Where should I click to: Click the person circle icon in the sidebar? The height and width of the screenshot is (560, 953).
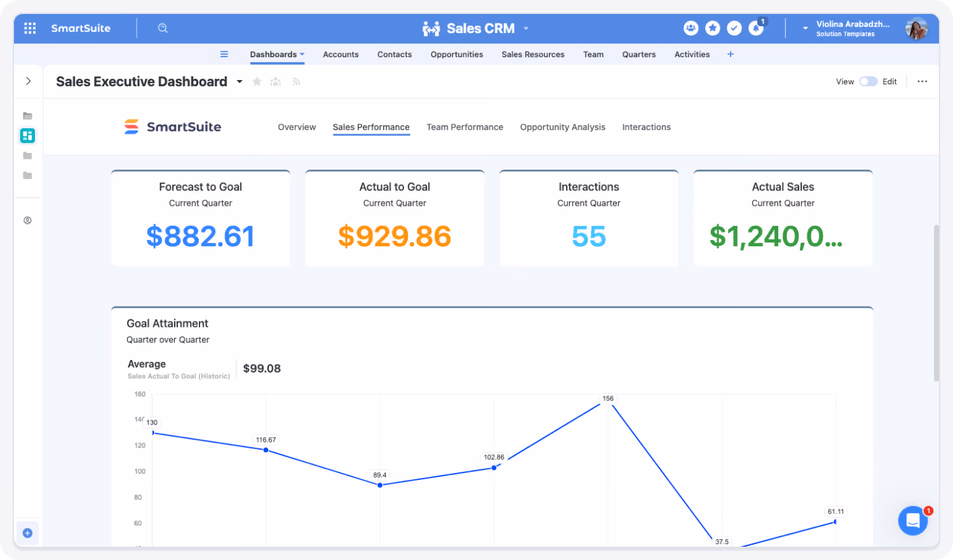27,220
